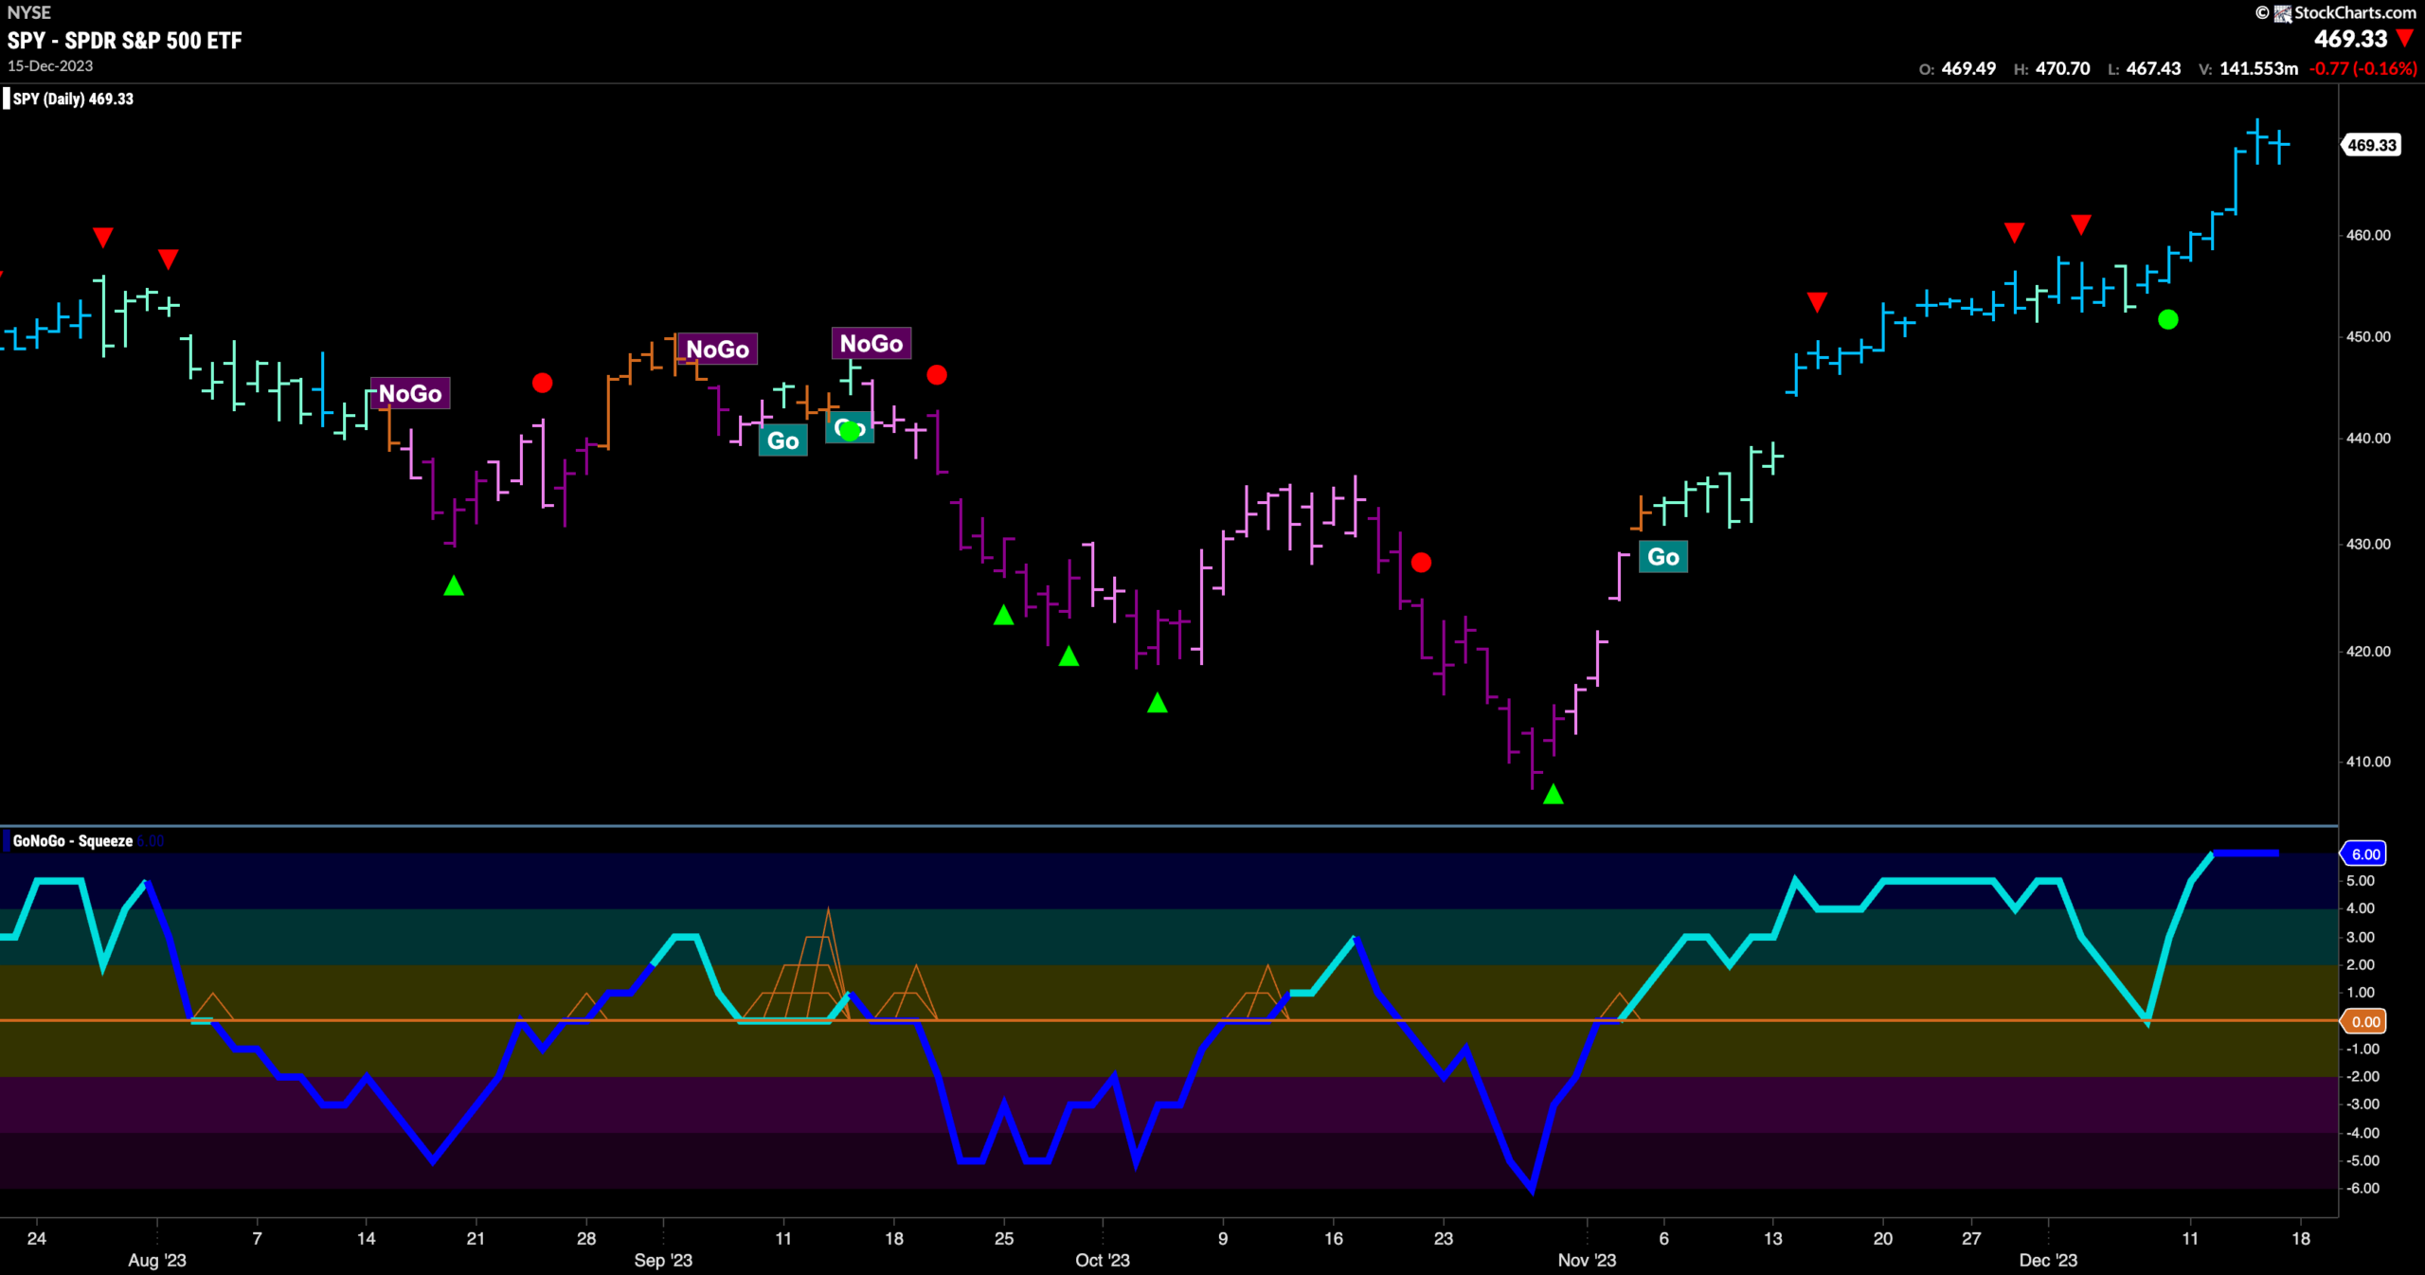The height and width of the screenshot is (1275, 2425).
Task: Click the 6.00 oscillator value tag
Action: pyautogui.click(x=2364, y=853)
